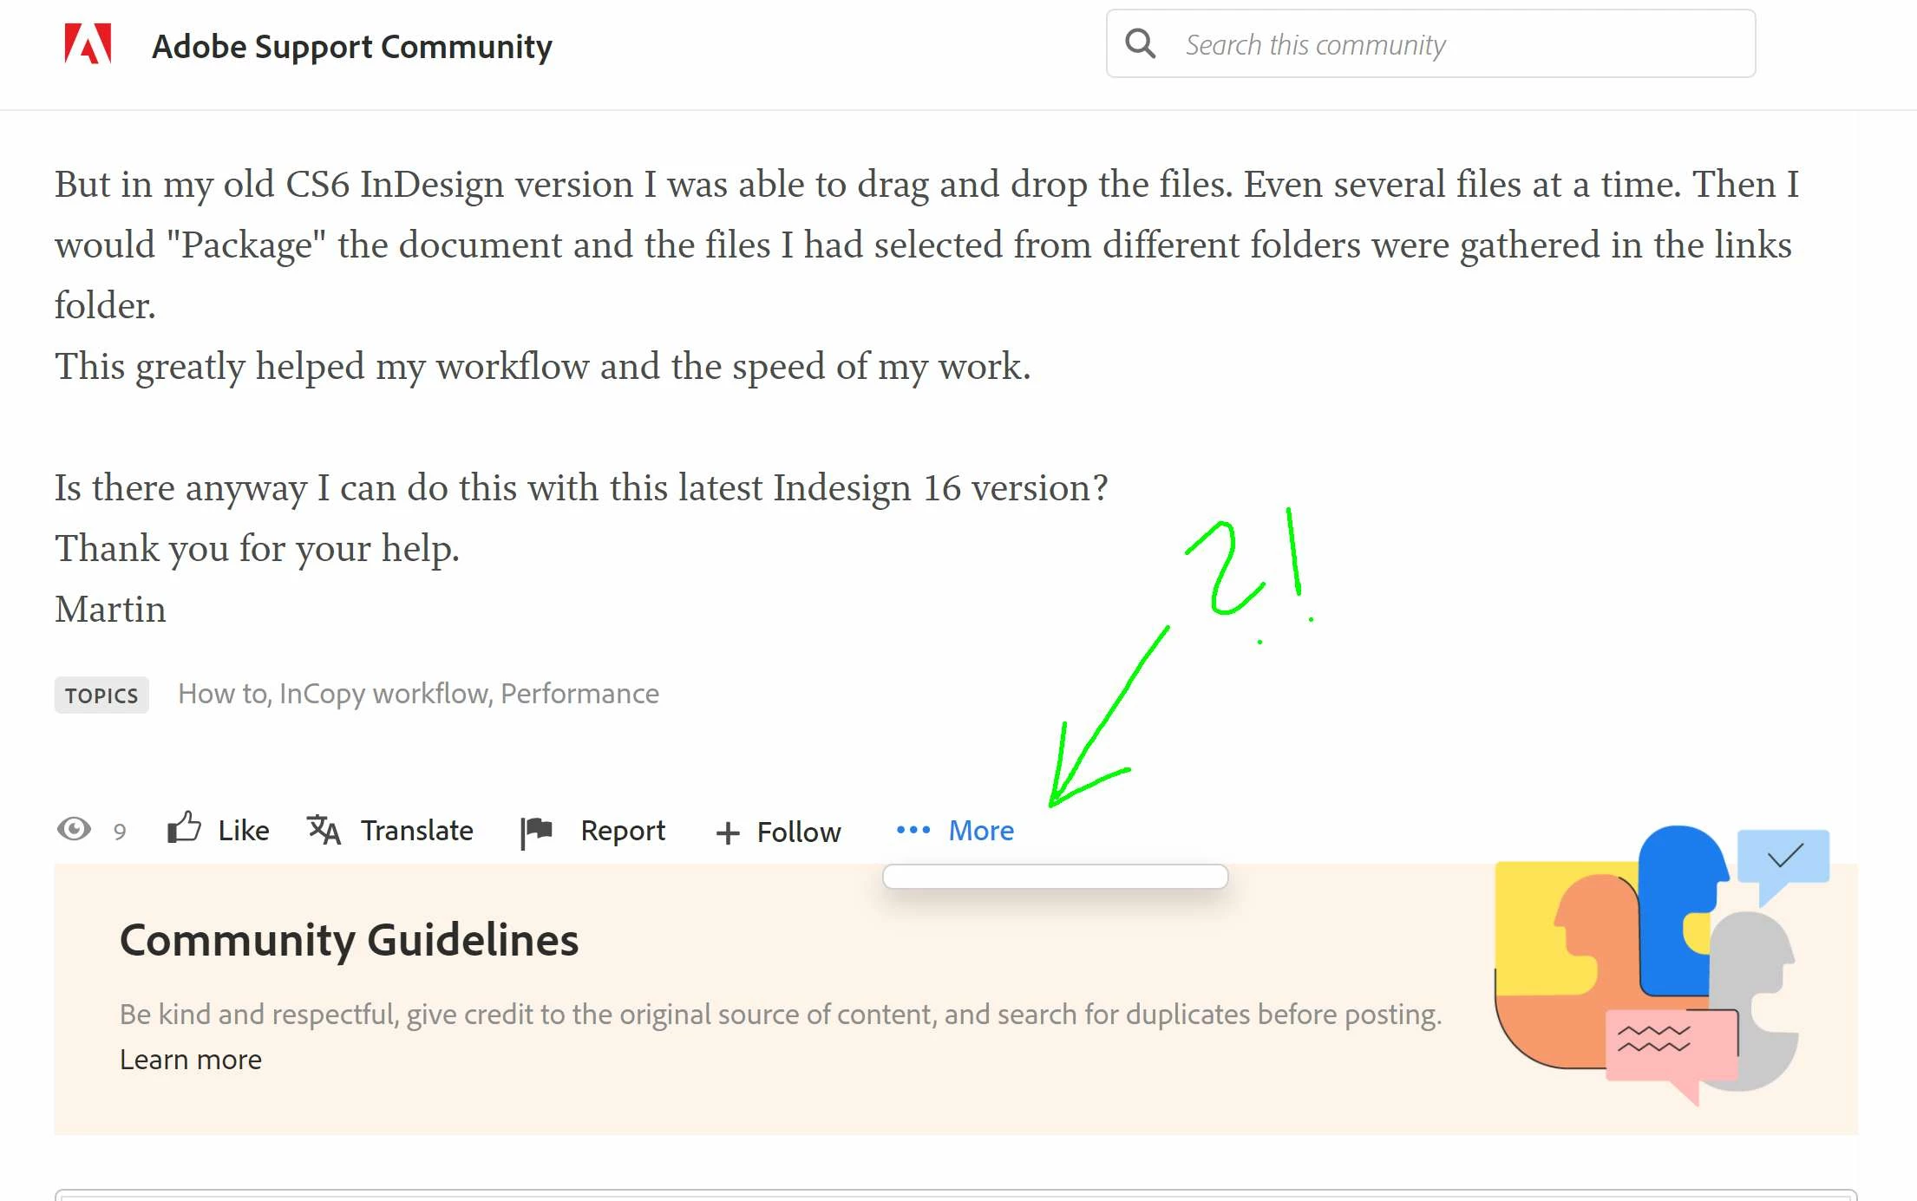Toggle Follow on this post

(x=798, y=832)
